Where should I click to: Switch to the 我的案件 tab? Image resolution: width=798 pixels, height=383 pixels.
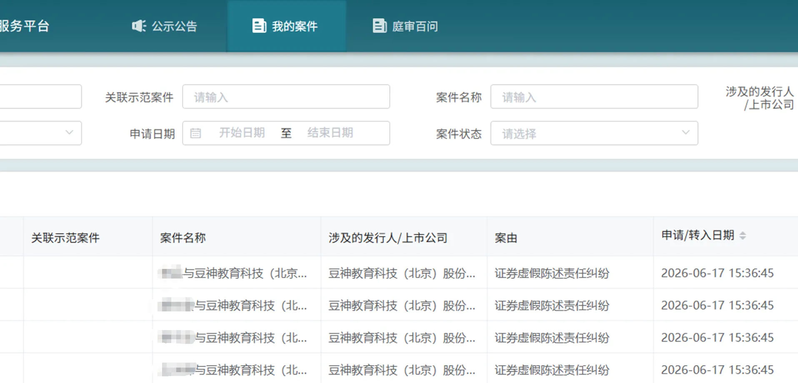pyautogui.click(x=286, y=26)
